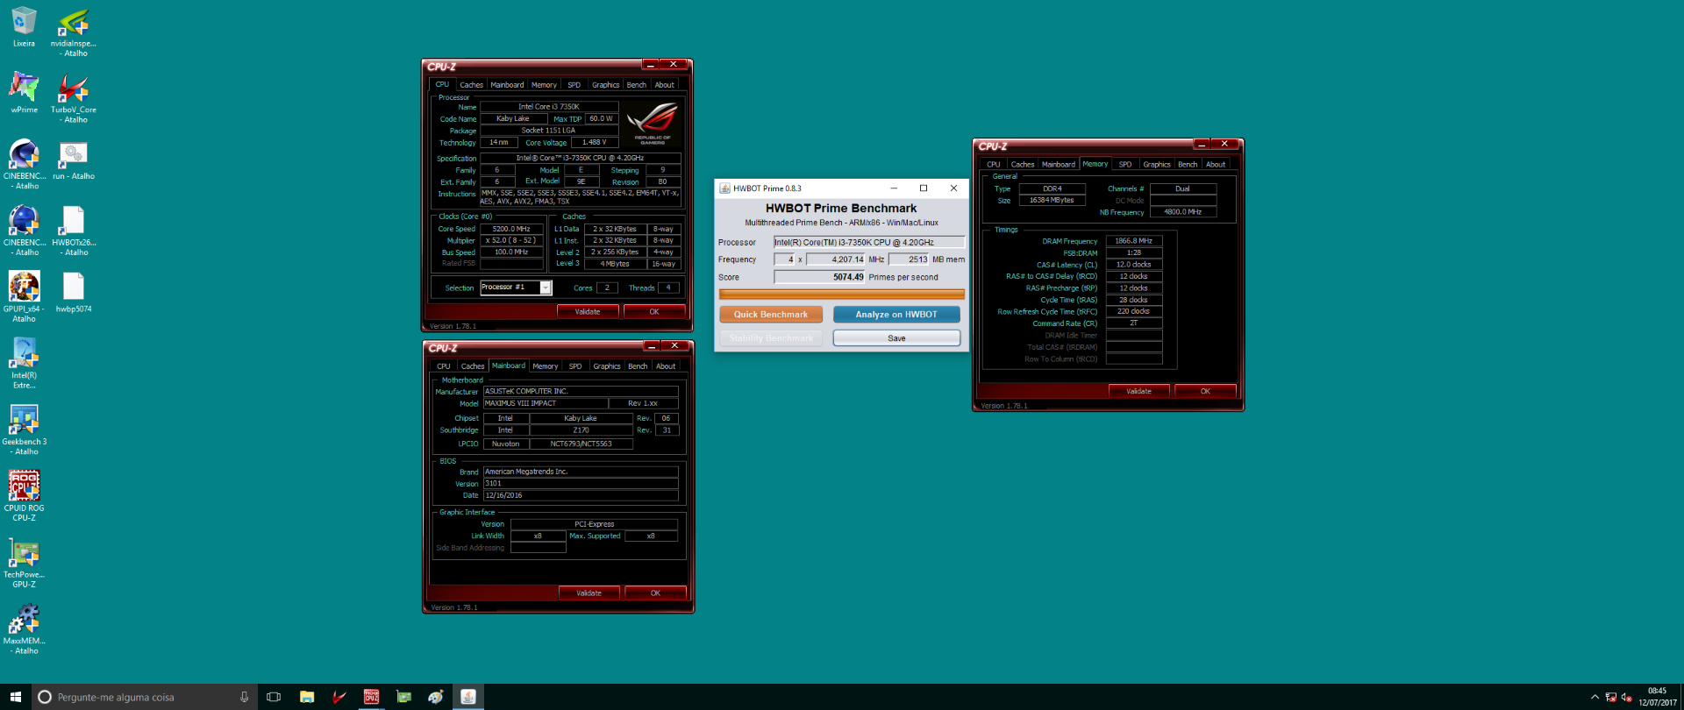This screenshot has height=710, width=1684.
Task: Select the run - Atalho desktop shortcut
Action: pos(74,160)
